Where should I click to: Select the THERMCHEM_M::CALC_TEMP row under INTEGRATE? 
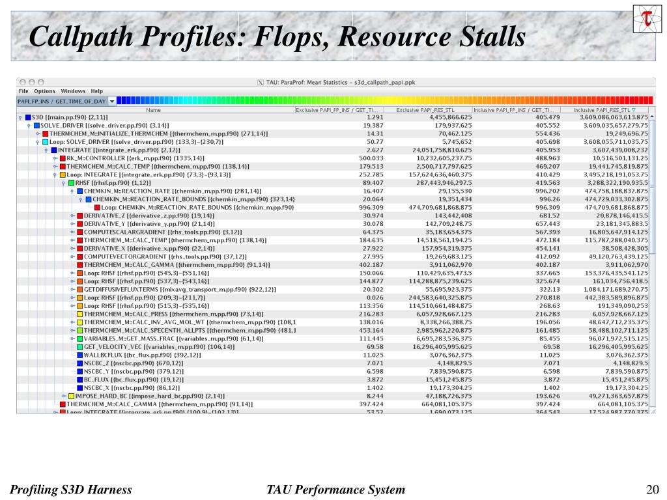coord(333,167)
